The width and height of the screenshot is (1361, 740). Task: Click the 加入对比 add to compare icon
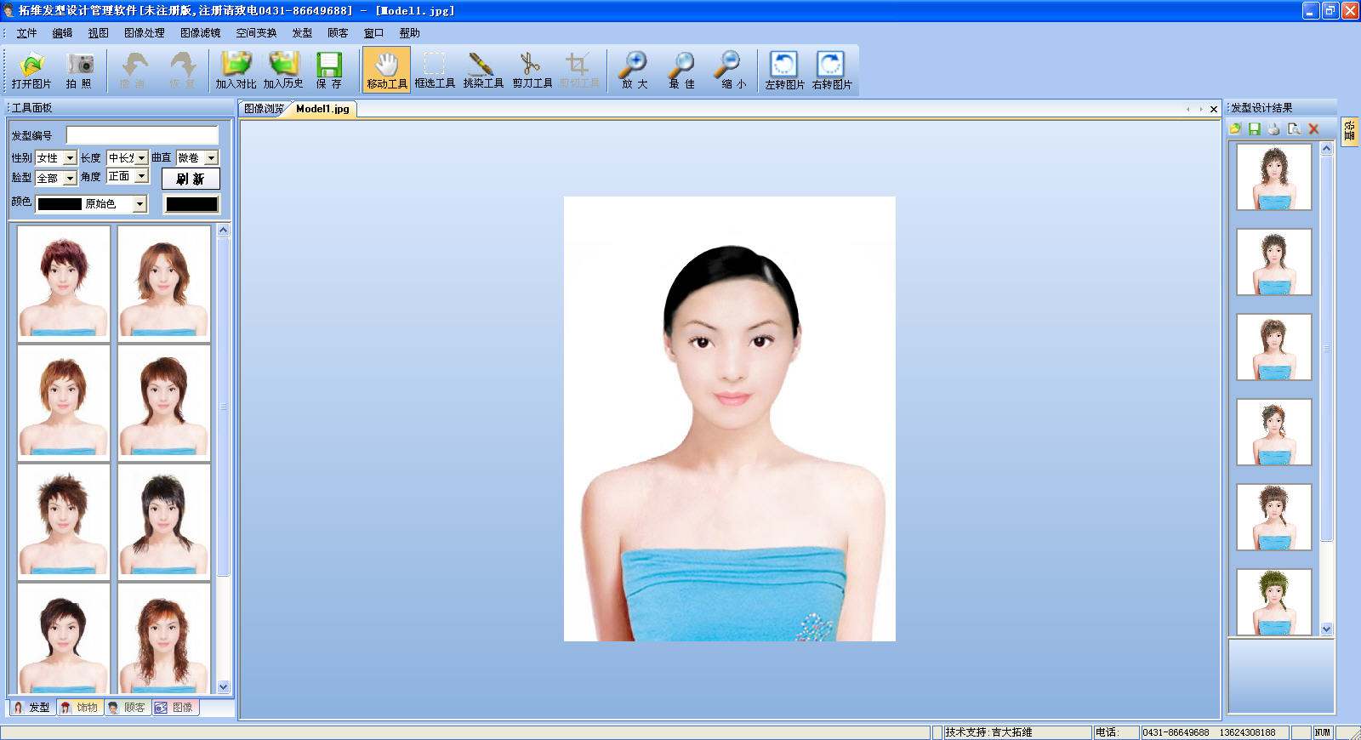pyautogui.click(x=236, y=70)
